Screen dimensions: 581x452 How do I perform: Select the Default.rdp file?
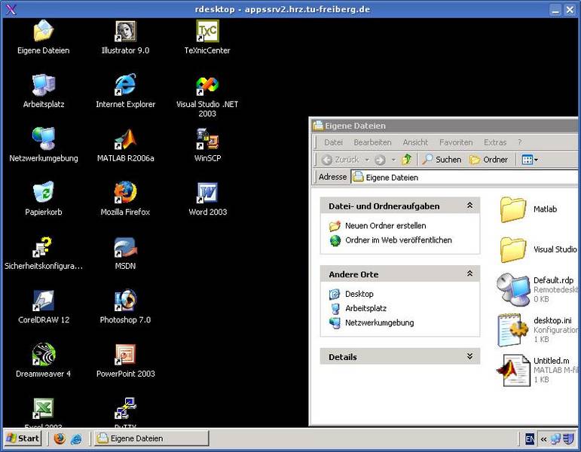click(x=537, y=289)
